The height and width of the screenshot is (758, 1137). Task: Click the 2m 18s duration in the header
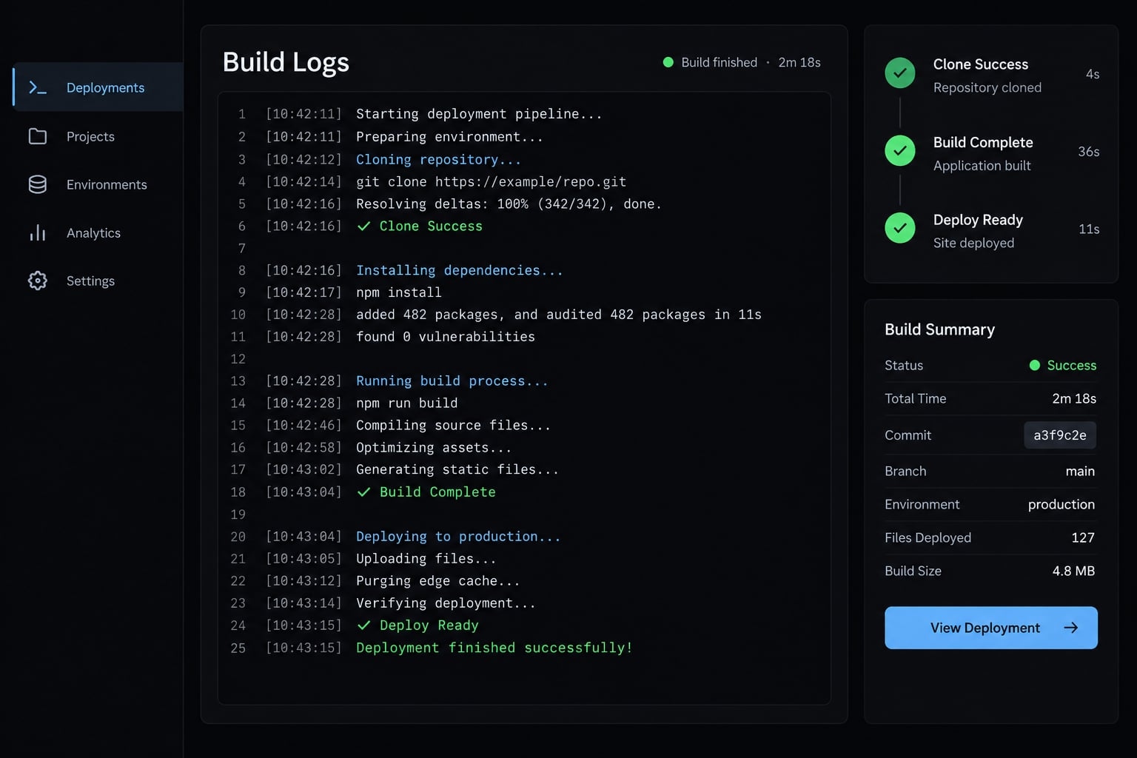pyautogui.click(x=799, y=62)
